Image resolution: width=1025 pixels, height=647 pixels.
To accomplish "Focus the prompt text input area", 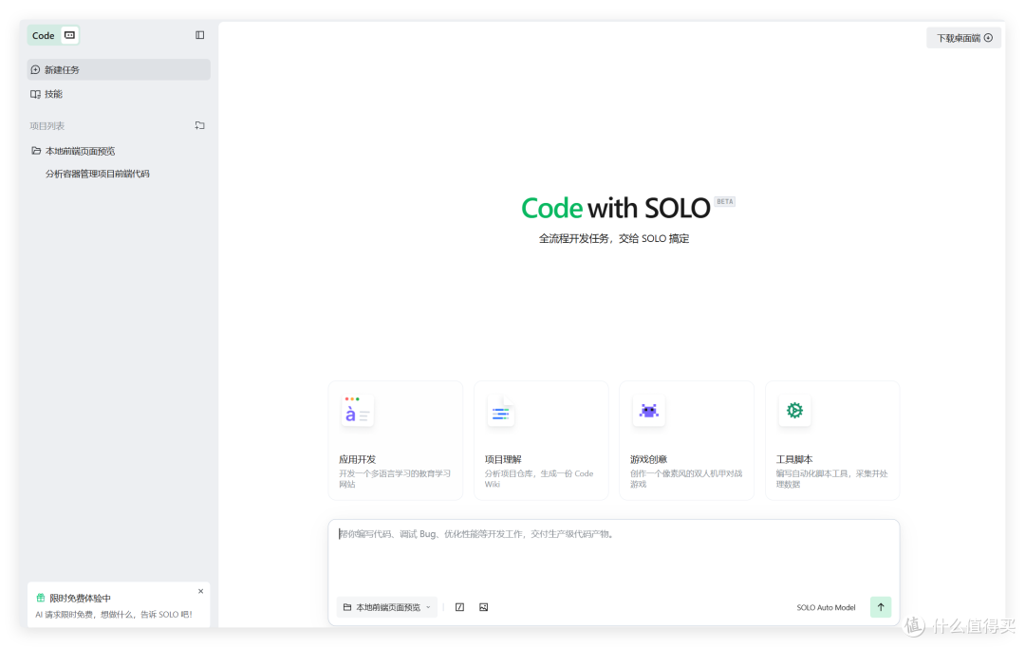I will 614,557.
